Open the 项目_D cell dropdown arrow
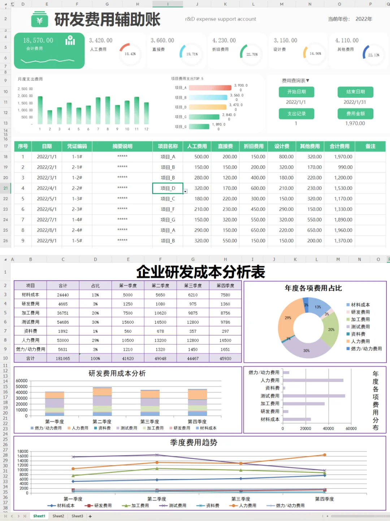 tap(185, 191)
